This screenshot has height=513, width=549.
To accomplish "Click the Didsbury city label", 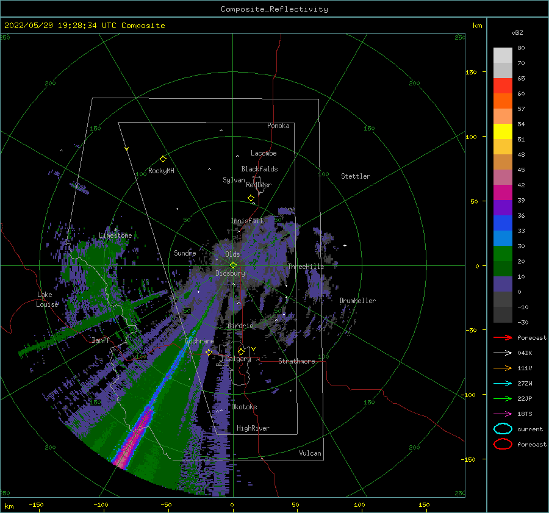I will (230, 273).
